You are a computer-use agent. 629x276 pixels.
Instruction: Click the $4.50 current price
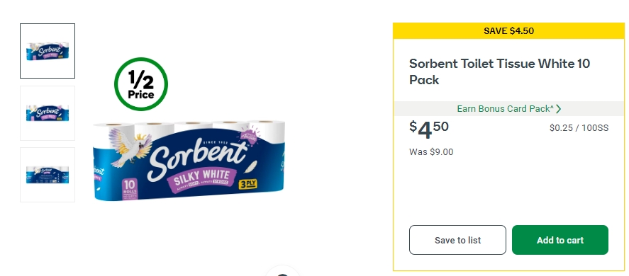pos(429,129)
